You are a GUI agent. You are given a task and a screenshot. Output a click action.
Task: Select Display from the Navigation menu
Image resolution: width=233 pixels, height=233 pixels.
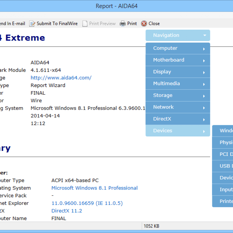(162, 72)
